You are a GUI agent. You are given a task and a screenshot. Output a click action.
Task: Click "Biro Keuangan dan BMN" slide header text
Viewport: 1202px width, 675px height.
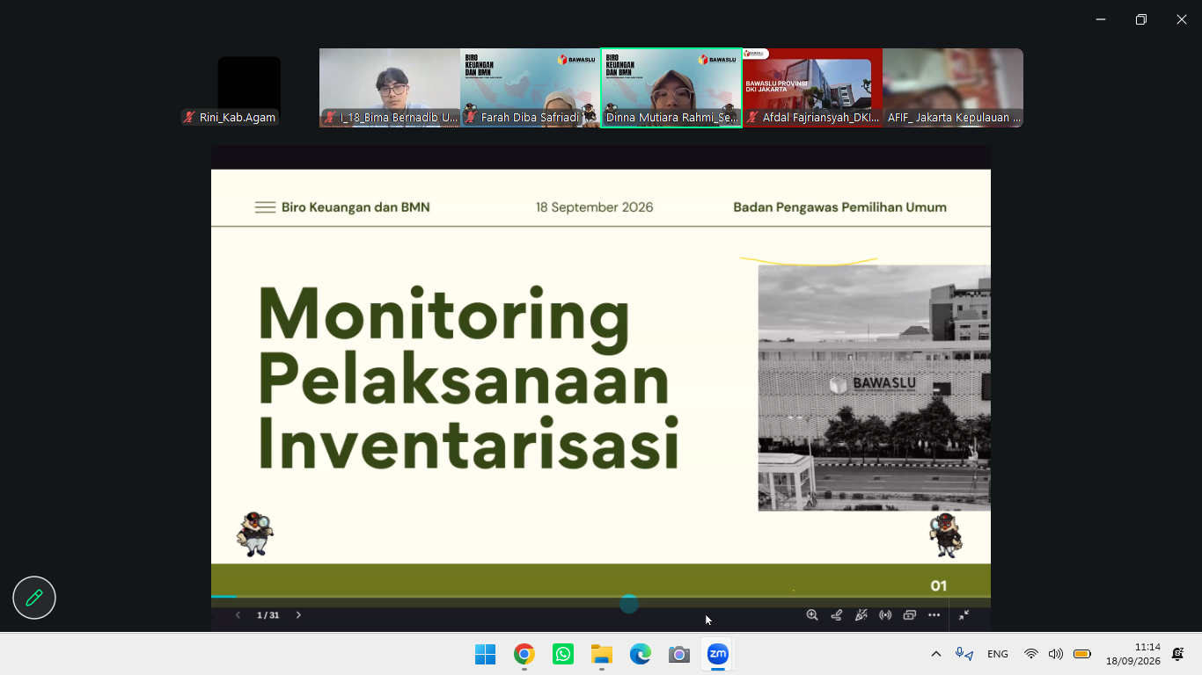[355, 207]
